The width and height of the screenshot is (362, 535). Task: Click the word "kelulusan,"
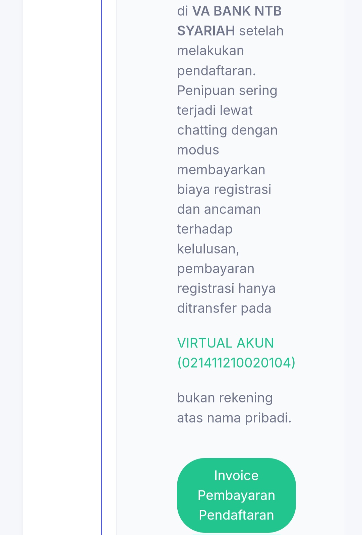(208, 249)
